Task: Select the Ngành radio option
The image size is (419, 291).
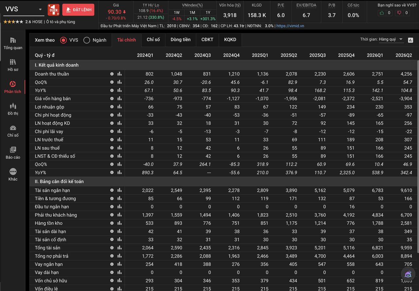Action: coord(87,40)
